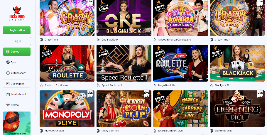Click the Lucky Bird Casino logo
The height and width of the screenshot is (135, 267).
point(17,14)
